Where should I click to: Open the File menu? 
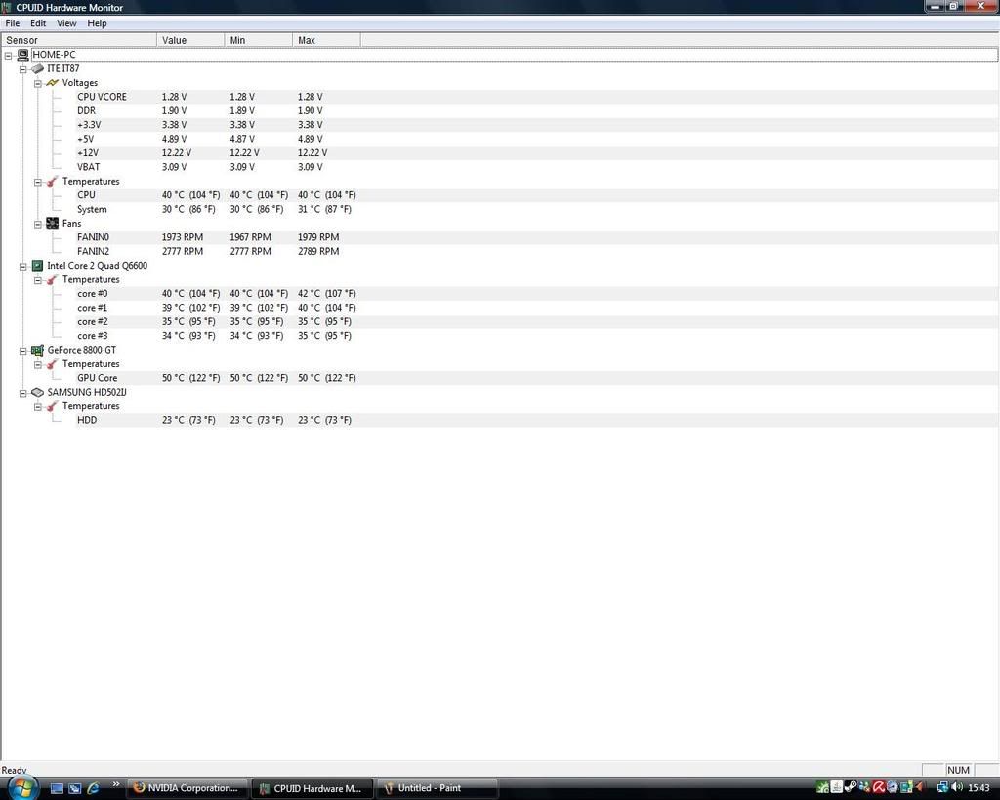(12, 23)
